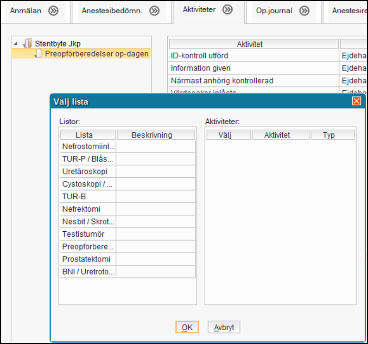Screen dimensions: 368x344
Task: Close the Välj lista dialog
Action: (356, 101)
